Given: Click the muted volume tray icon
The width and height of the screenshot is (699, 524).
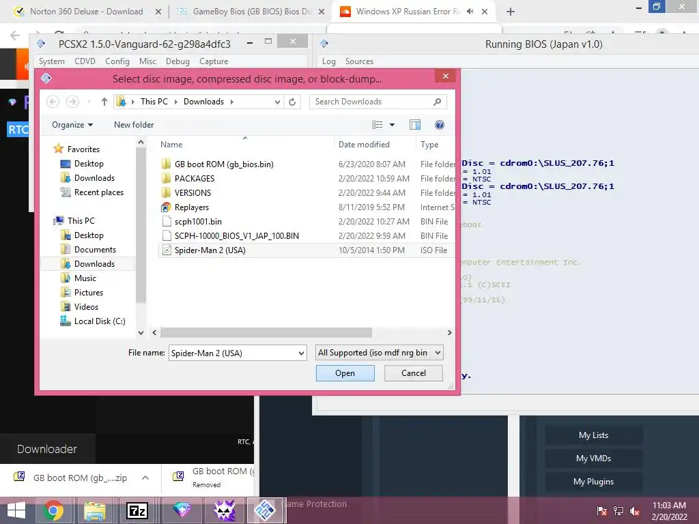Looking at the screenshot, I should click(x=634, y=511).
